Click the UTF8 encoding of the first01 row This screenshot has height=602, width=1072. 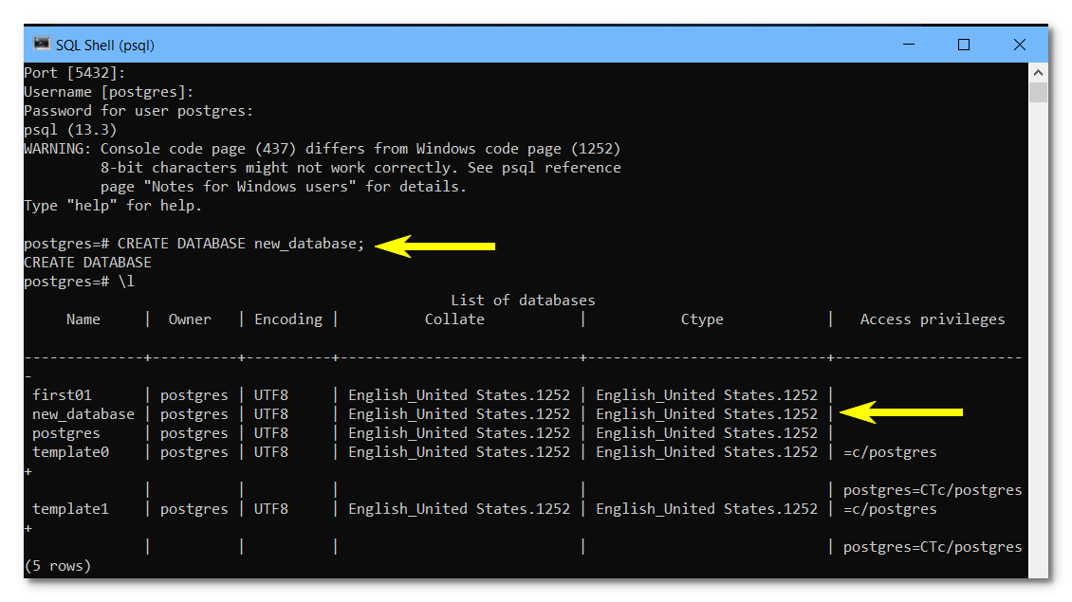coord(271,395)
